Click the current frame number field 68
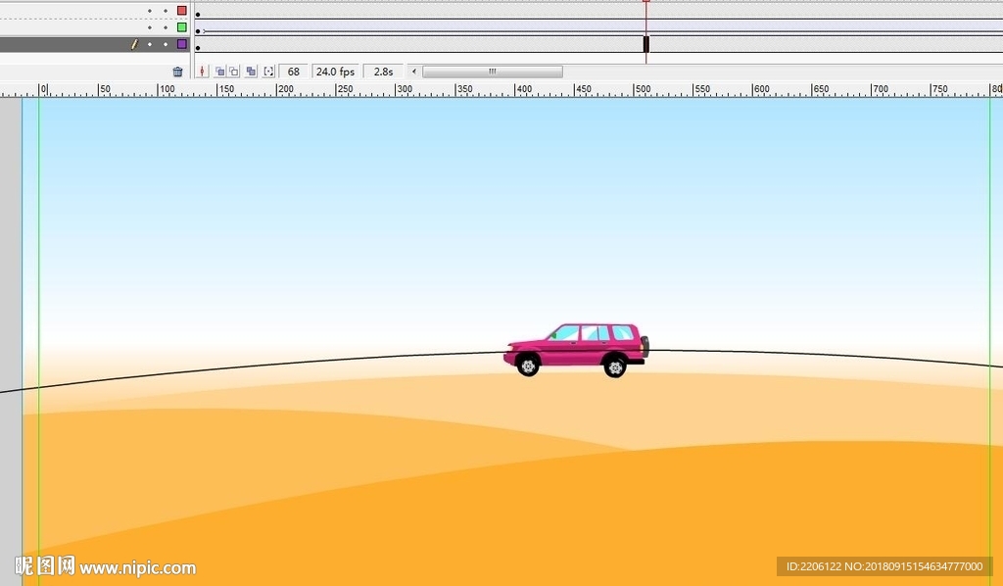Screen dimensions: 1003x586 click(x=293, y=72)
